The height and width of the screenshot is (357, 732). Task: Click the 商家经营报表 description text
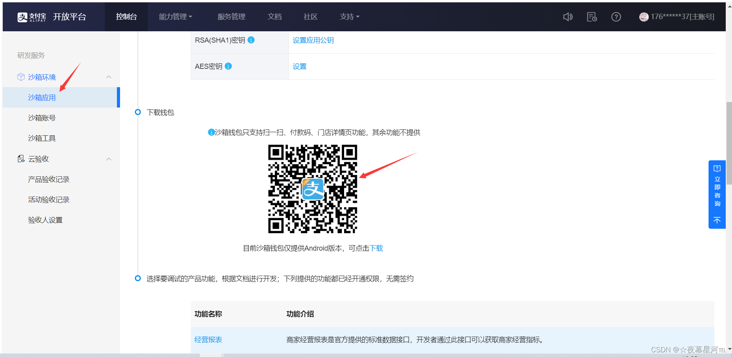pyautogui.click(x=415, y=340)
